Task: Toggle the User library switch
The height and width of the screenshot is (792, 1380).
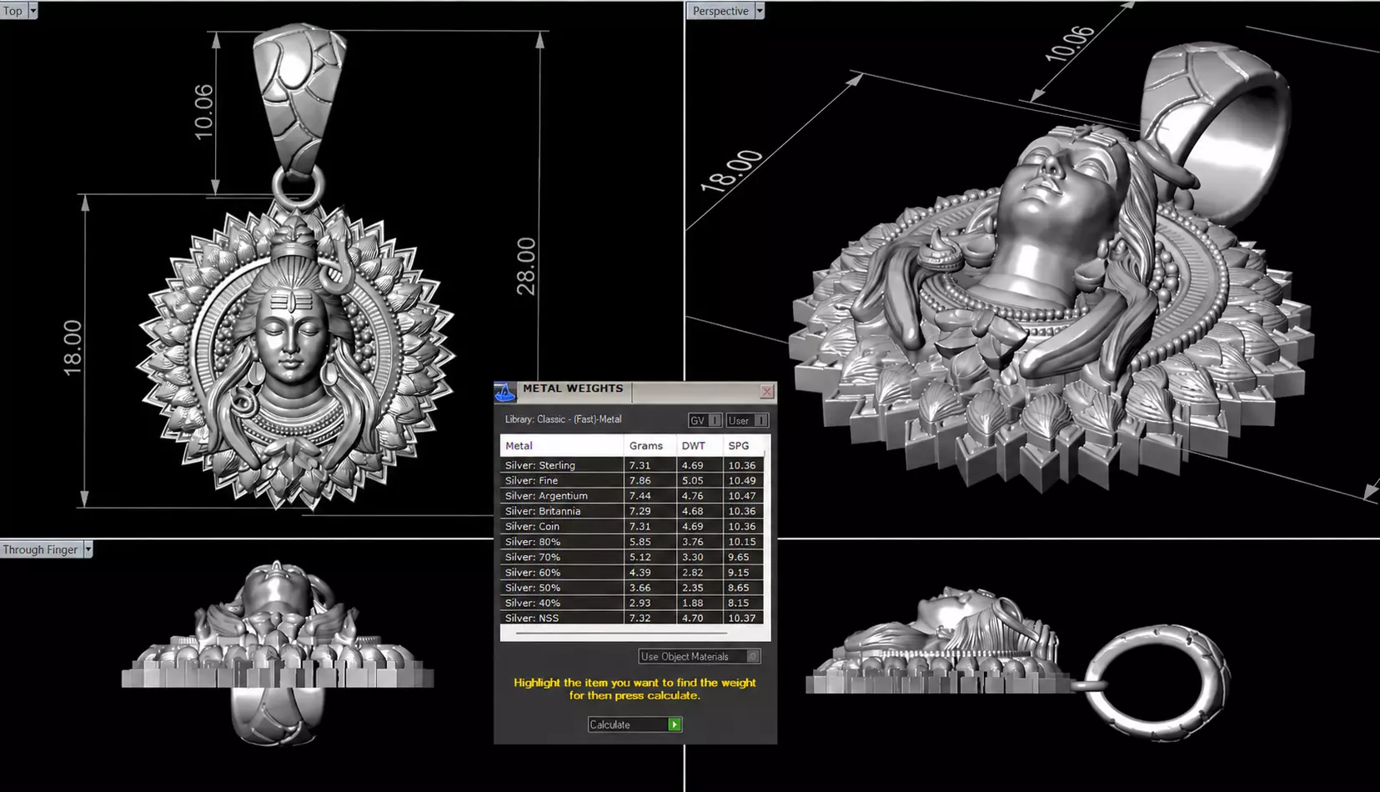Action: [747, 420]
